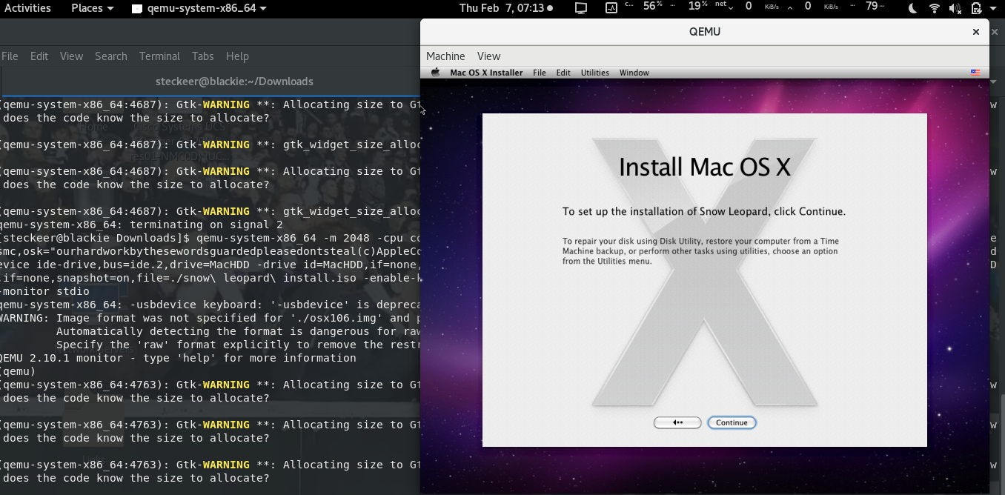Open the Places dropdown menu
Viewport: 1005px width, 495px height.
click(x=93, y=8)
